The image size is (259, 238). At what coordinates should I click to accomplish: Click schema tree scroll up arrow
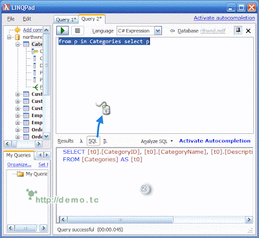tap(47, 30)
